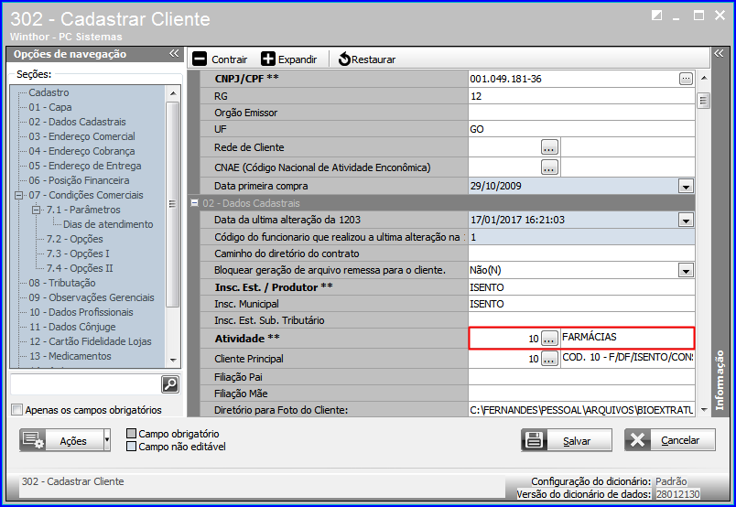Click the Insc. Est. / Produtor ISENTO field
This screenshot has height=507, width=736.
tap(581, 287)
